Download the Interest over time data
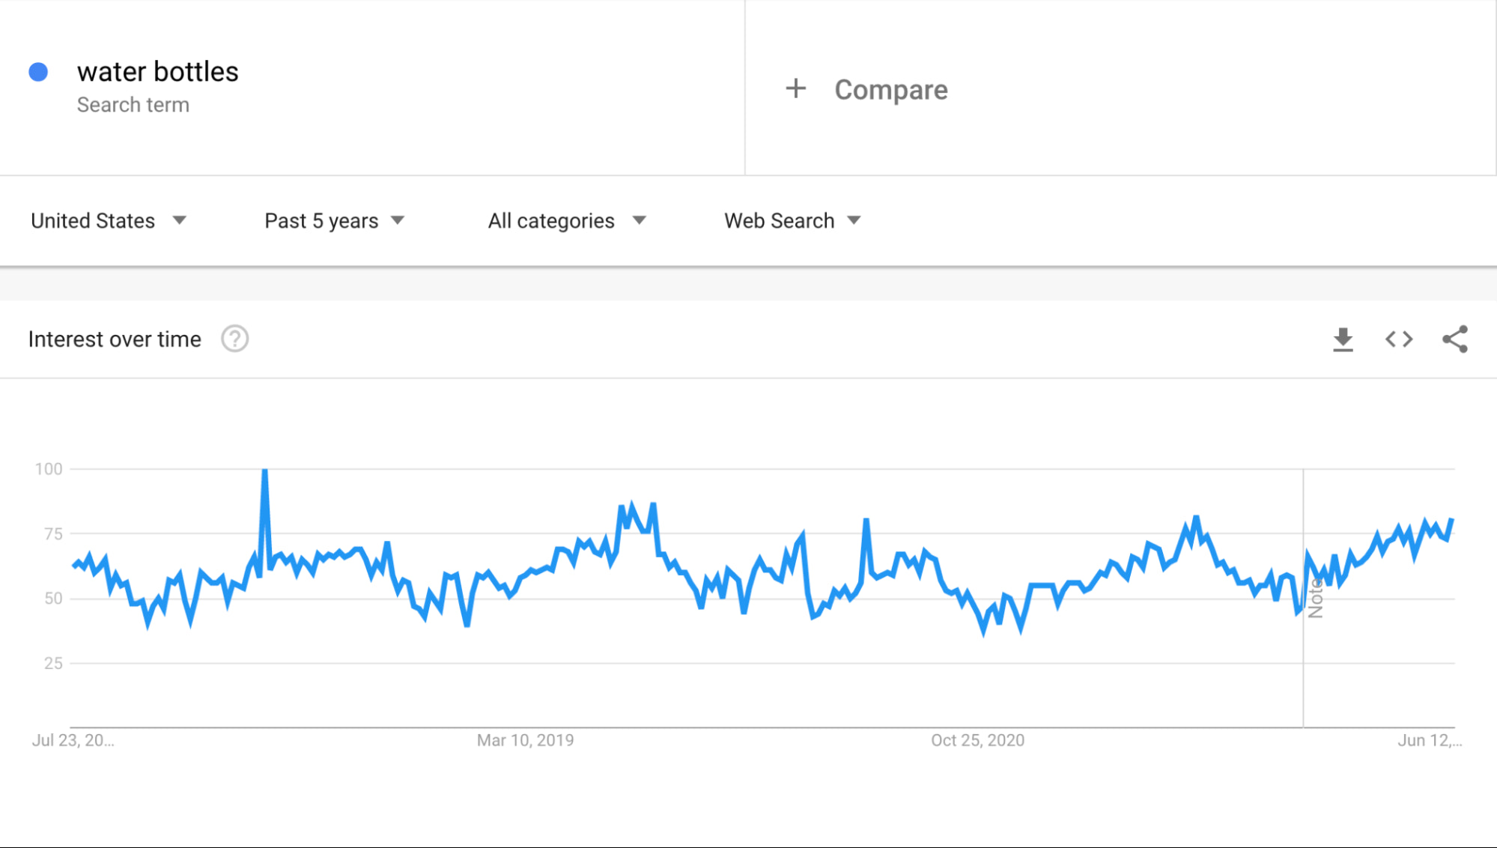Image resolution: width=1497 pixels, height=848 pixels. click(1343, 339)
